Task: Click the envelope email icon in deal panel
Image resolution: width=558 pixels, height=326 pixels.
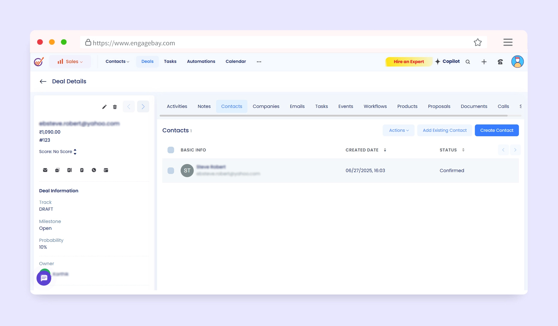Action: click(45, 170)
